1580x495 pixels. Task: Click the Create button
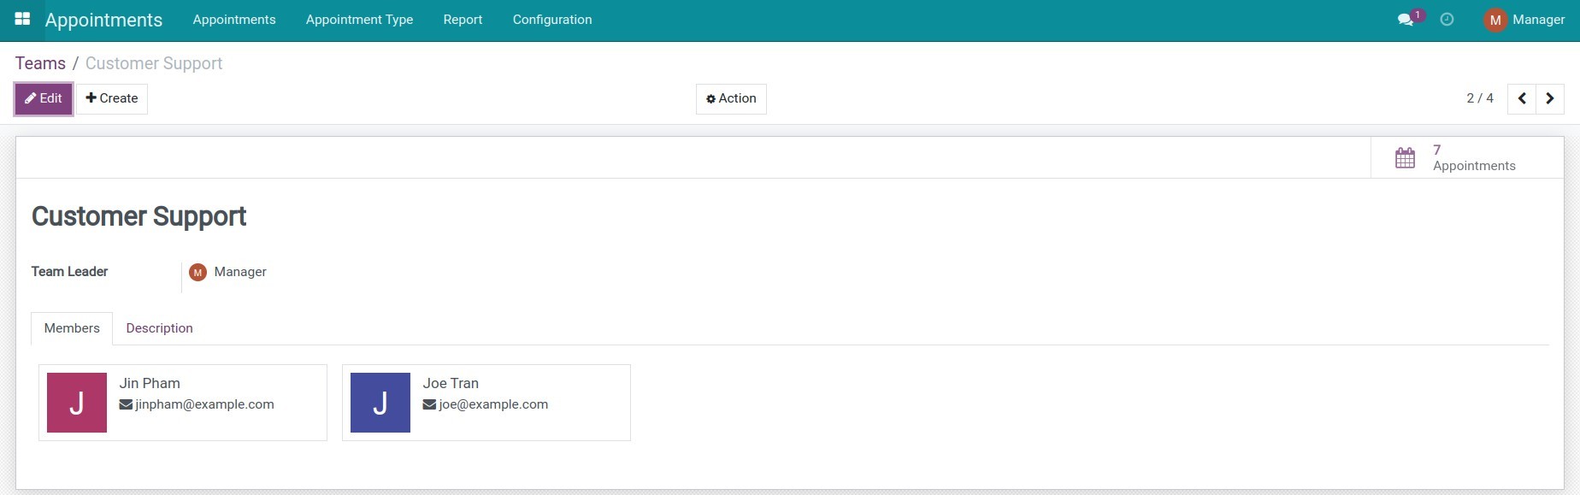click(x=112, y=98)
